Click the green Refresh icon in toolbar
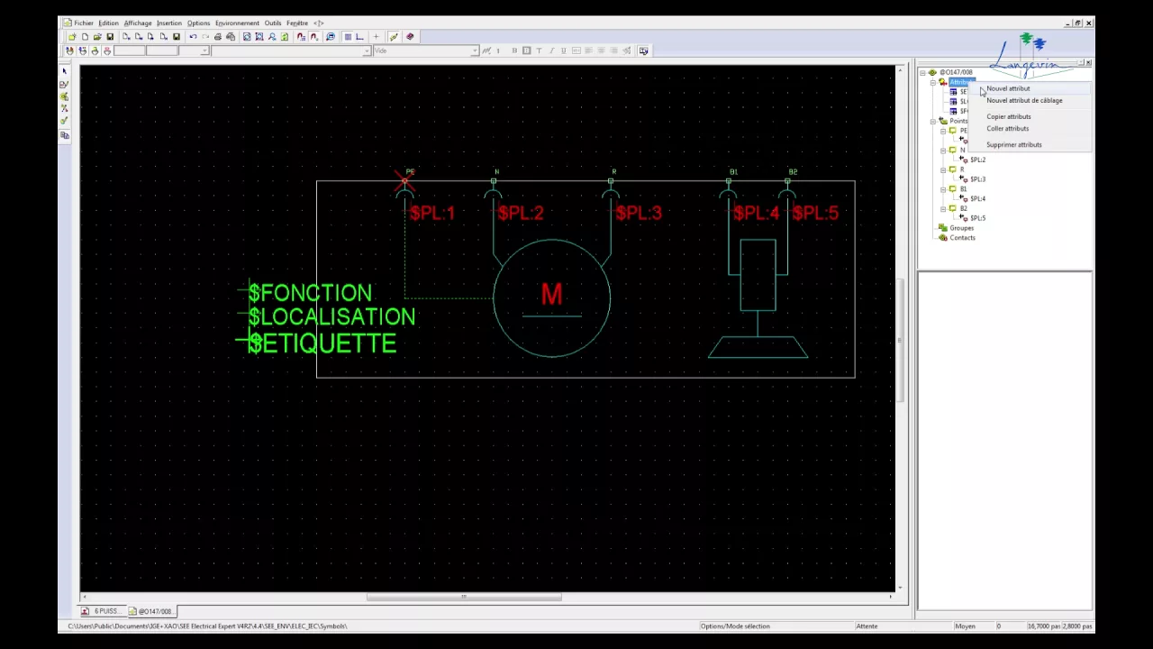1153x649 pixels. pos(285,37)
